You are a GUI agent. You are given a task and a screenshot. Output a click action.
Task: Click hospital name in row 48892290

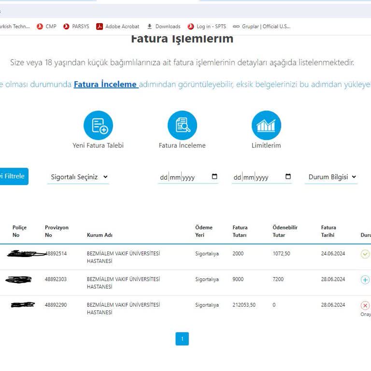click(124, 309)
